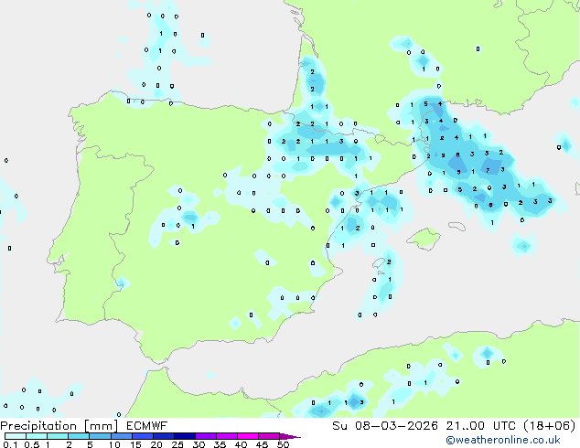The width and height of the screenshot is (580, 448).
Task: Click legend label '50'
Action: point(283,444)
